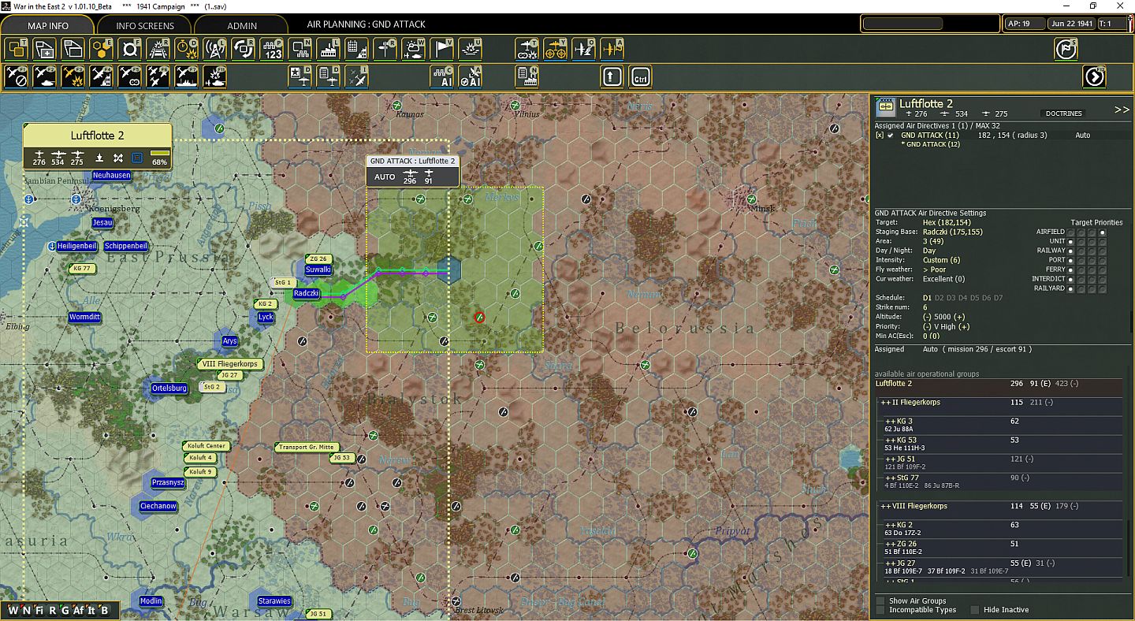
Task: Click the no-fly directive icon first in row
Action: coord(17,76)
